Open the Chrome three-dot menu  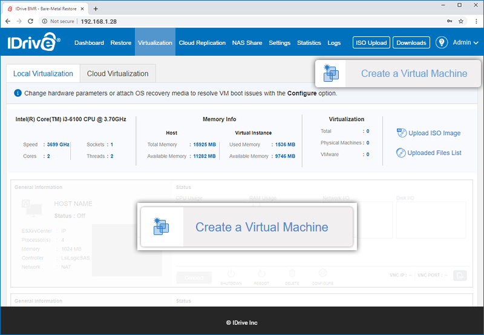[x=476, y=21]
